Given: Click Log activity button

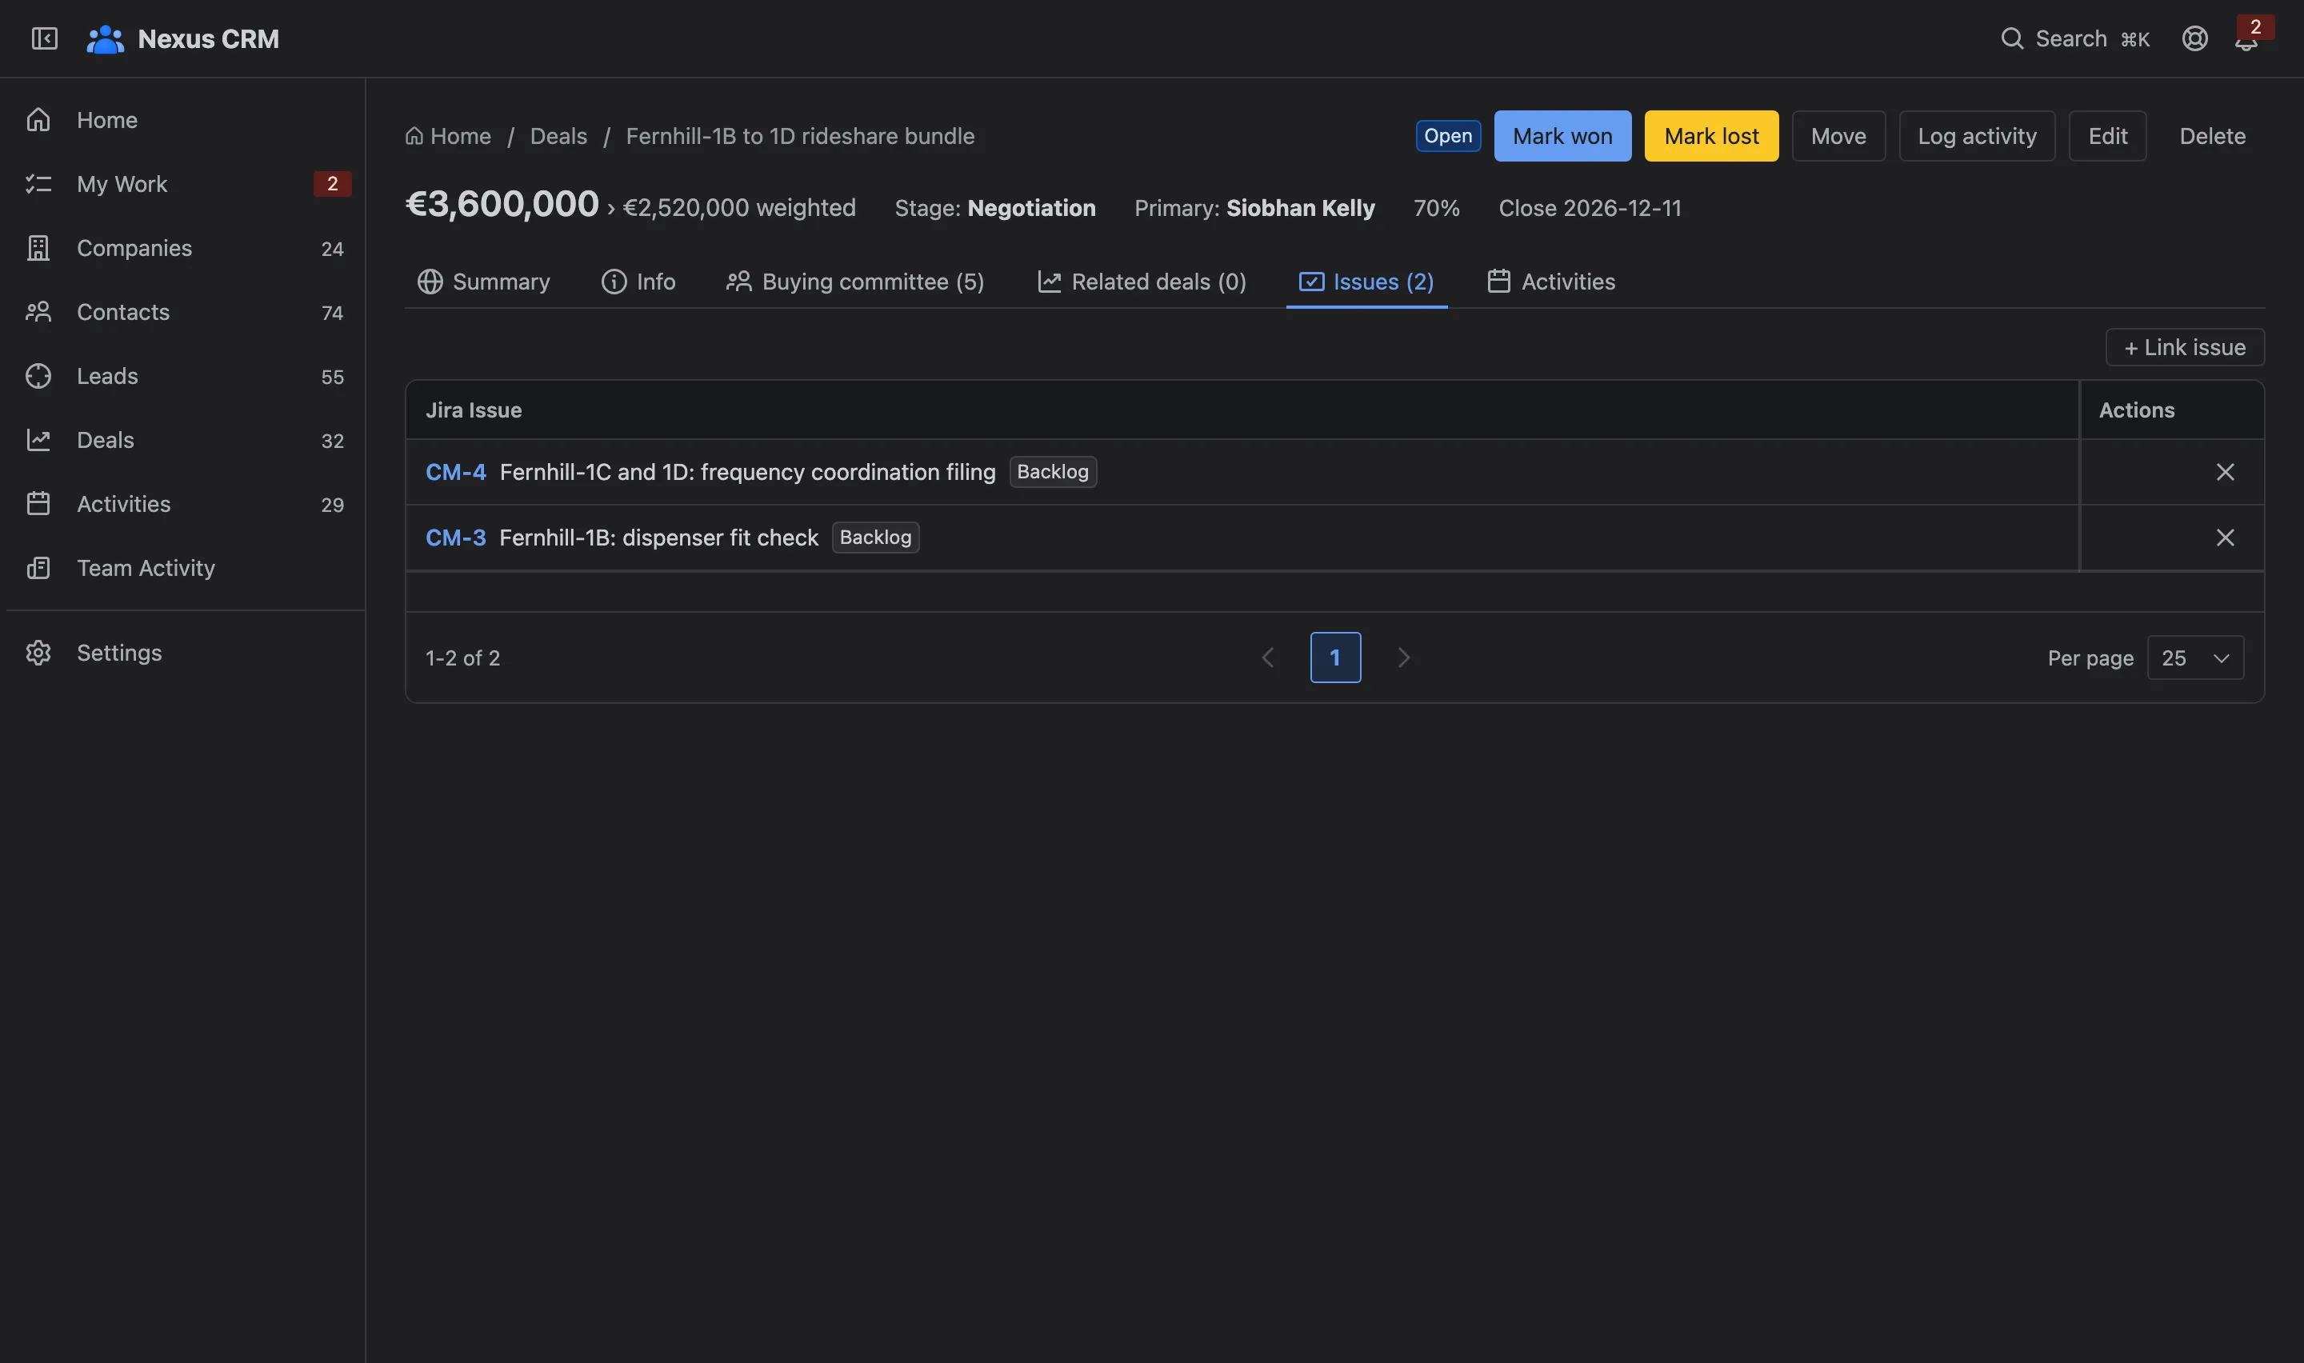Looking at the screenshot, I should [1976, 136].
